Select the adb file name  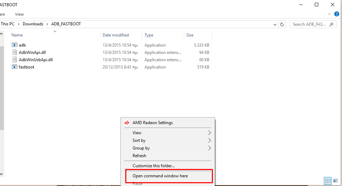tap(22, 45)
